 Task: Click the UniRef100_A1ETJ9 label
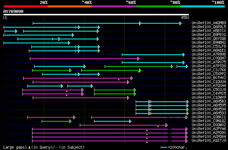(209, 141)
